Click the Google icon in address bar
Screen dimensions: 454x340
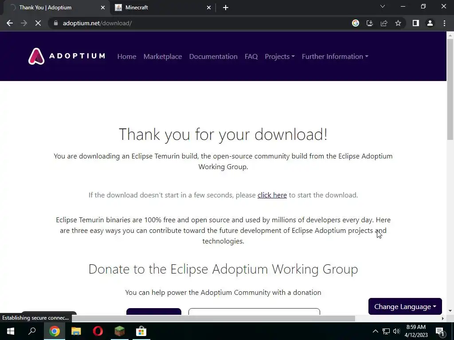pos(356,23)
